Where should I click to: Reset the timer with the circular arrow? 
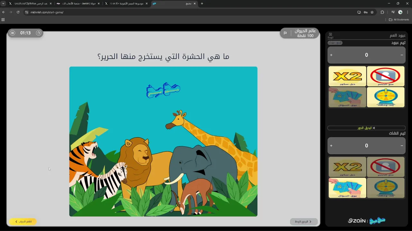[38, 33]
